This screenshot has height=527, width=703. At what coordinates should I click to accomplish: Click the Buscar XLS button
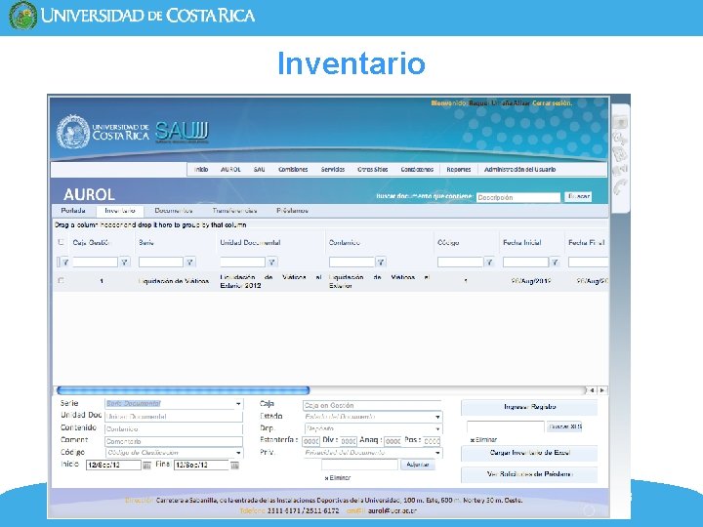click(x=565, y=426)
